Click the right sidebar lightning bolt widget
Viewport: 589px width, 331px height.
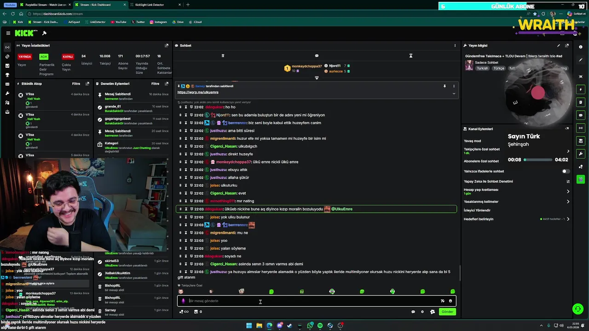point(581,89)
